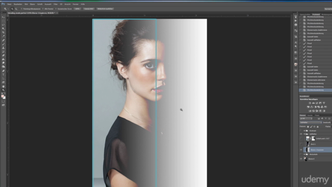Select the bokeh pack layer mask thumbnail
The height and width of the screenshot is (187, 332).
point(313,139)
